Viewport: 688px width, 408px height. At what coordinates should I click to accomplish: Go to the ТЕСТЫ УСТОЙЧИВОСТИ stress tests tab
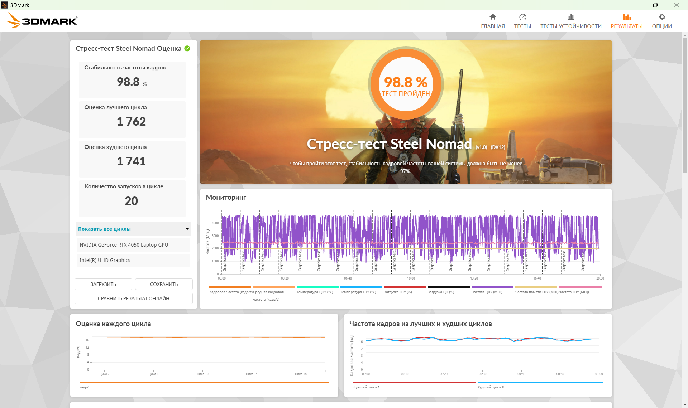(571, 21)
